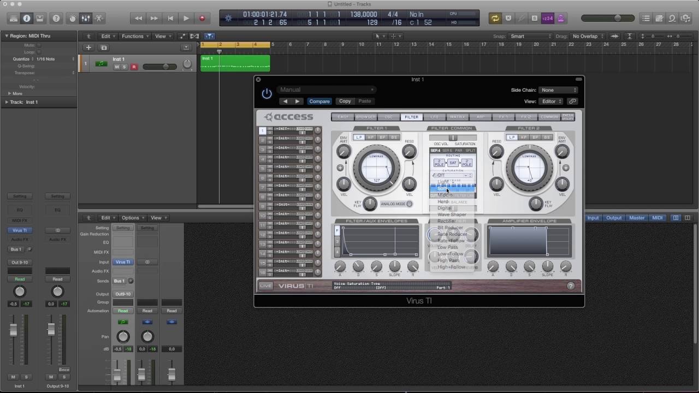Record-enable the Inst 1 track
The width and height of the screenshot is (699, 393).
pos(134,67)
